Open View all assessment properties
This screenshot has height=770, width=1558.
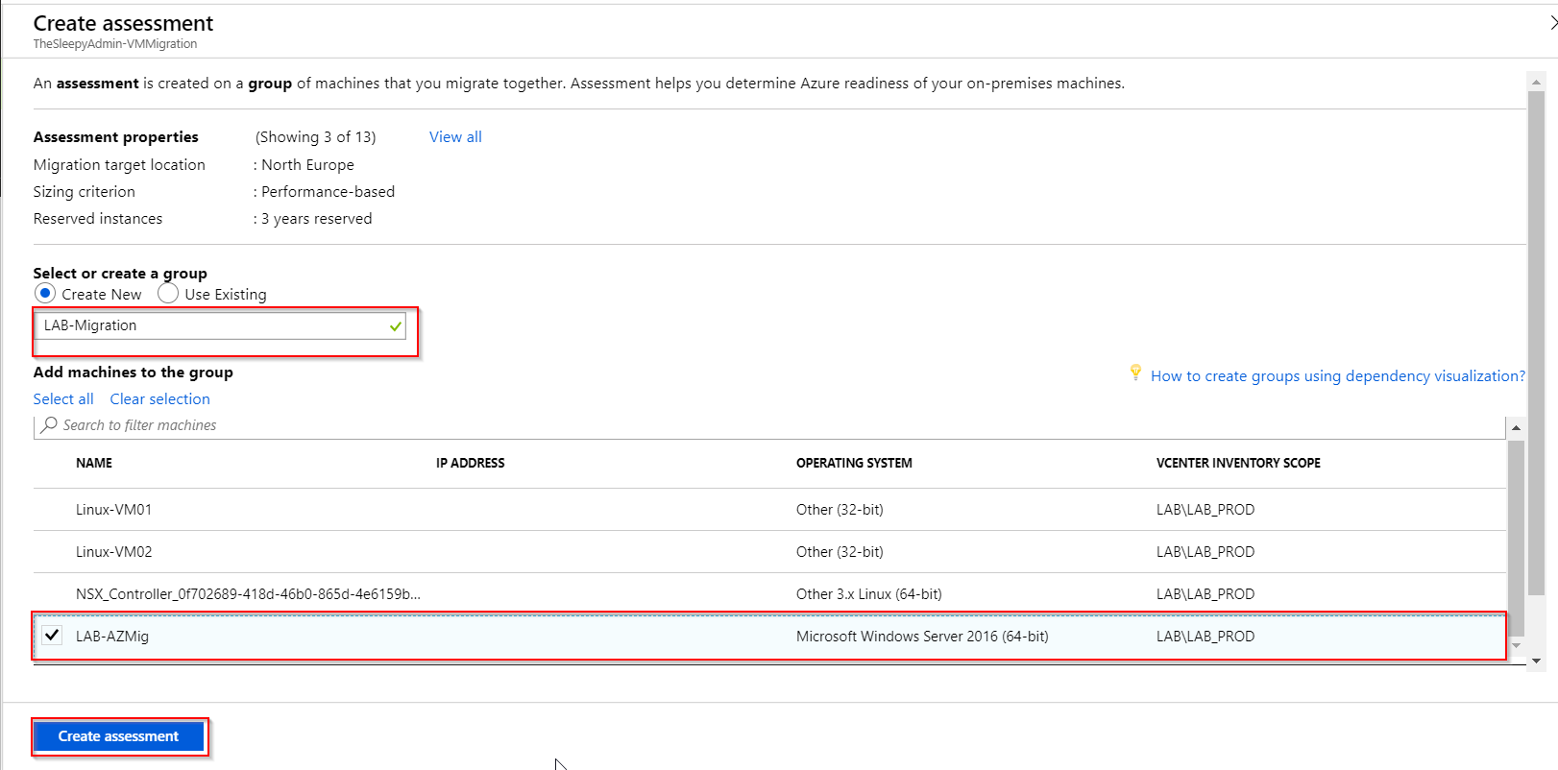pyautogui.click(x=455, y=137)
